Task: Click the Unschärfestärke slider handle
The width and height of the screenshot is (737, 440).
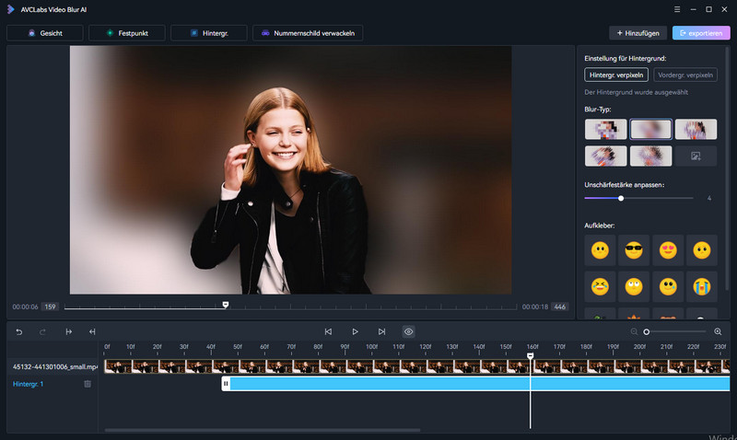Action: (x=621, y=198)
